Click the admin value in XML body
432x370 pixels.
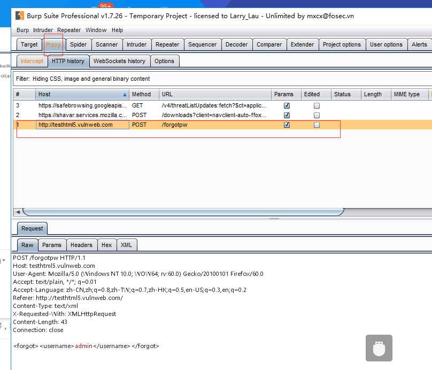(83, 346)
